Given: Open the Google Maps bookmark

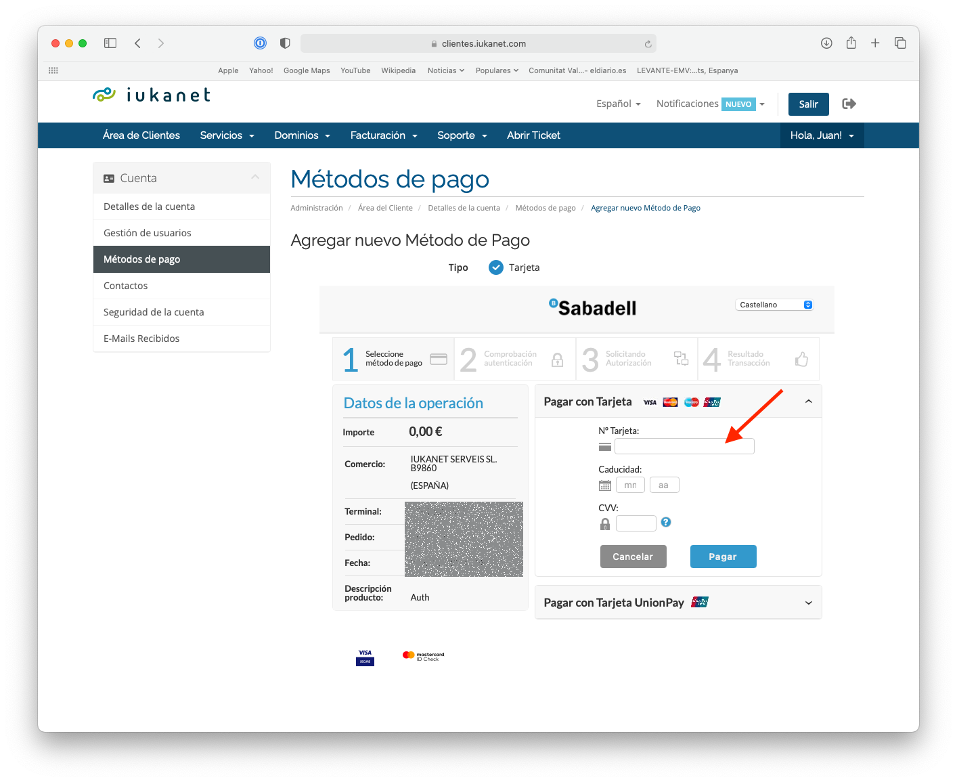Looking at the screenshot, I should 307,70.
